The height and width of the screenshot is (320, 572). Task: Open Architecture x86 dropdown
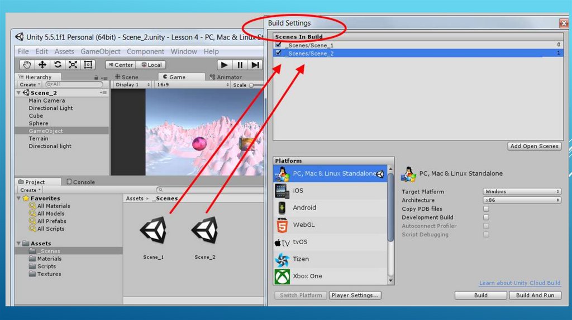pos(522,200)
